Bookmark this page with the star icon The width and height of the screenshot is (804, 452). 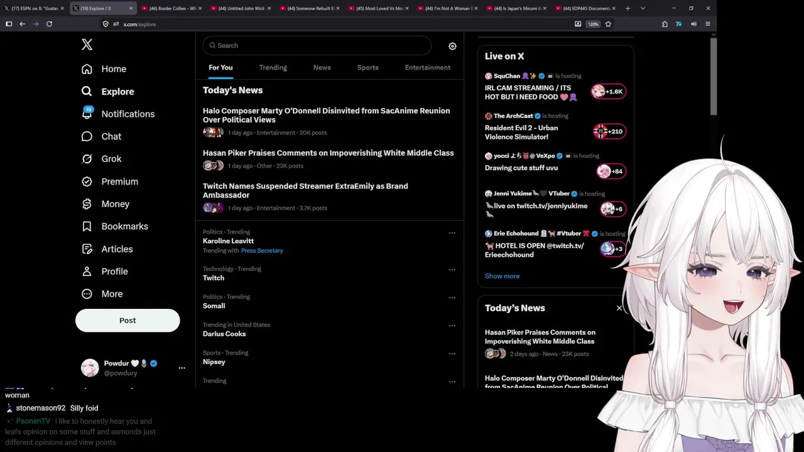(608, 24)
